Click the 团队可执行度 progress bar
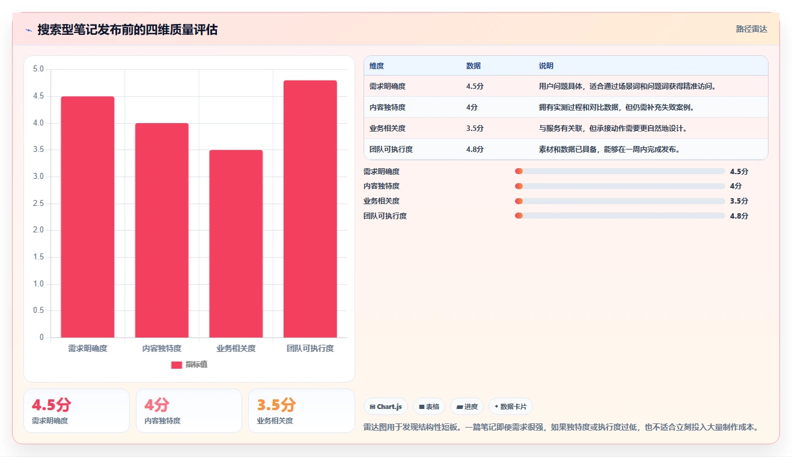 coord(620,216)
